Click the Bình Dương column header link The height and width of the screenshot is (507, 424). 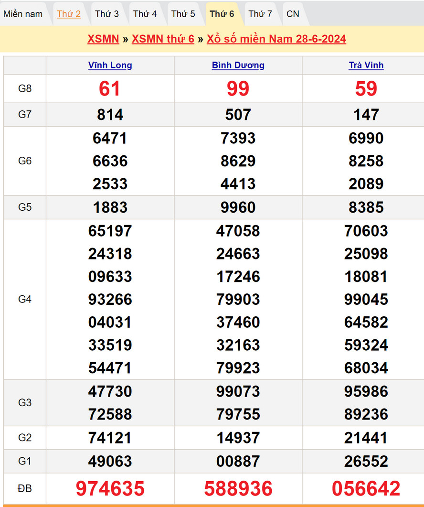238,65
